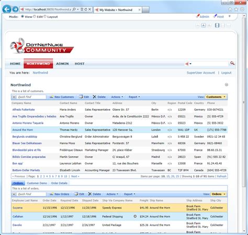Click in the orders Quick Find field
This screenshot has height=235, width=248.
click(x=31, y=194)
